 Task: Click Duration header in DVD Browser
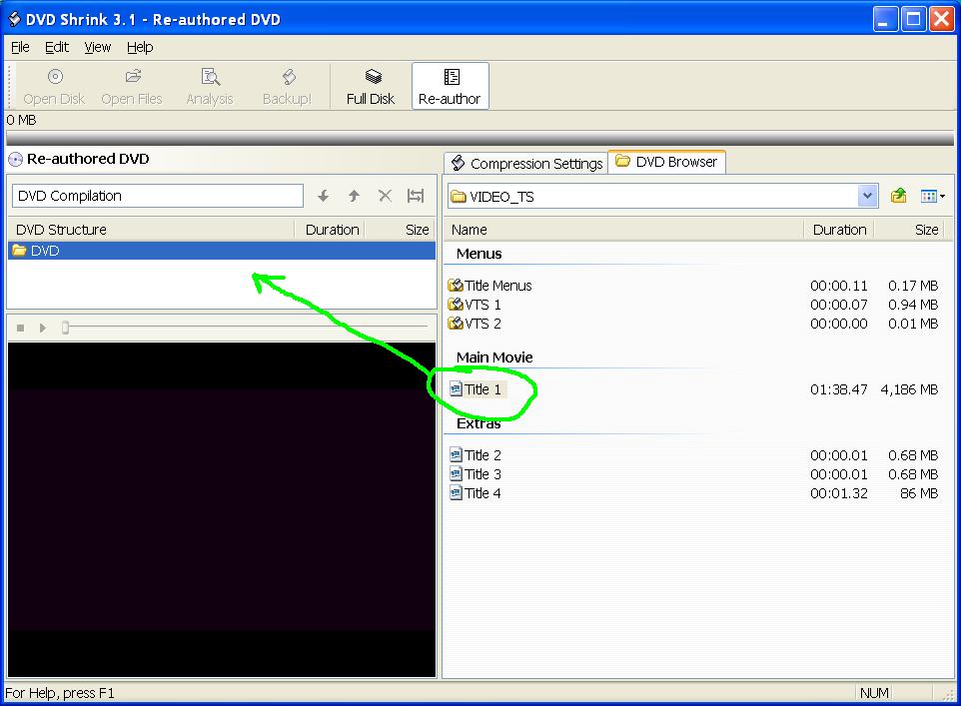tap(839, 230)
